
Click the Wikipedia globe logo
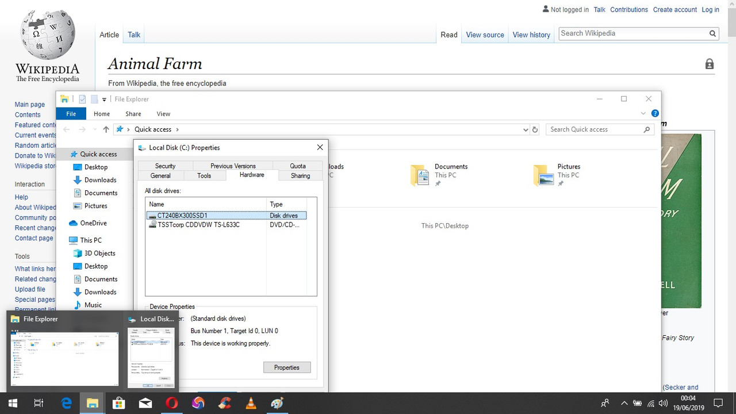(x=48, y=33)
